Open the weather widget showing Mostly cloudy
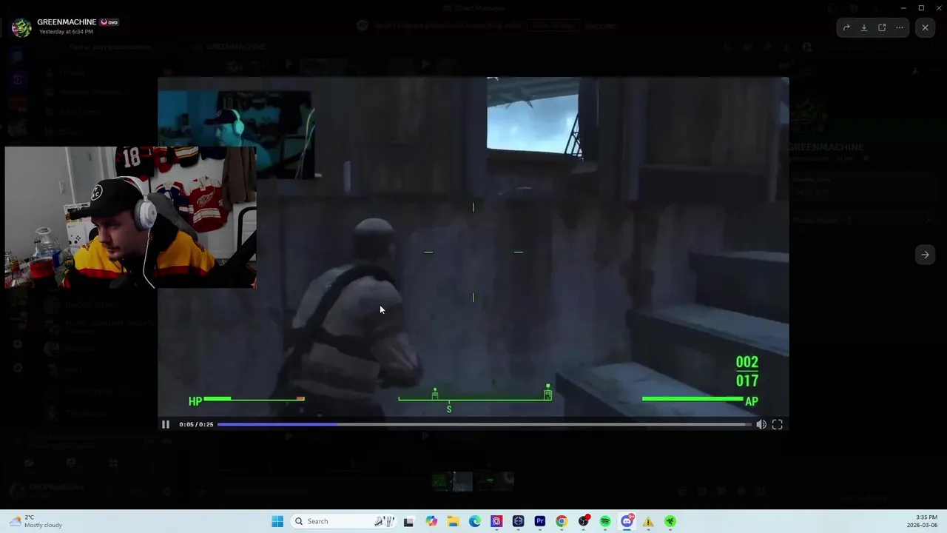Screen dimensions: 947x533 click(x=36, y=521)
